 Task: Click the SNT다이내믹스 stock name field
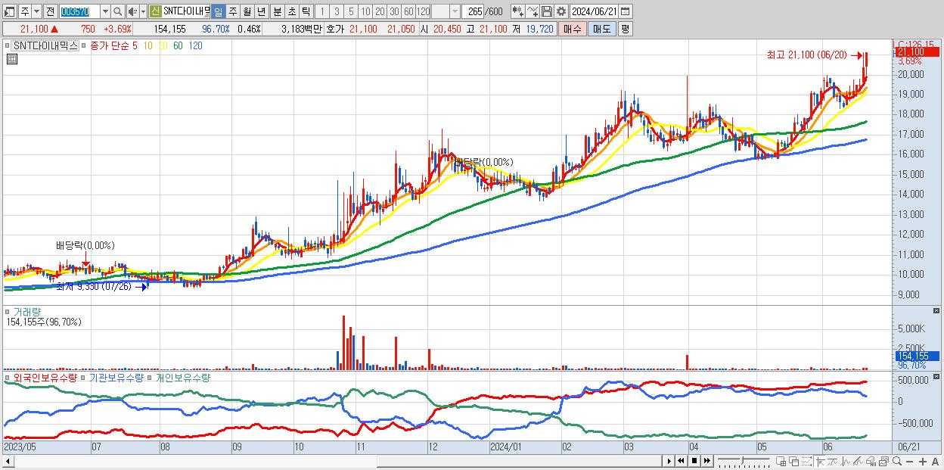point(186,11)
